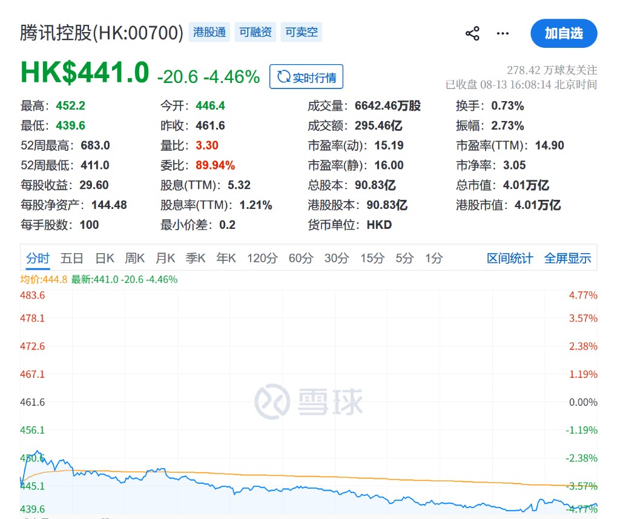Screen dimensions: 620x519
Task: Click the 均价:444.8 label
Action: [x=44, y=279]
